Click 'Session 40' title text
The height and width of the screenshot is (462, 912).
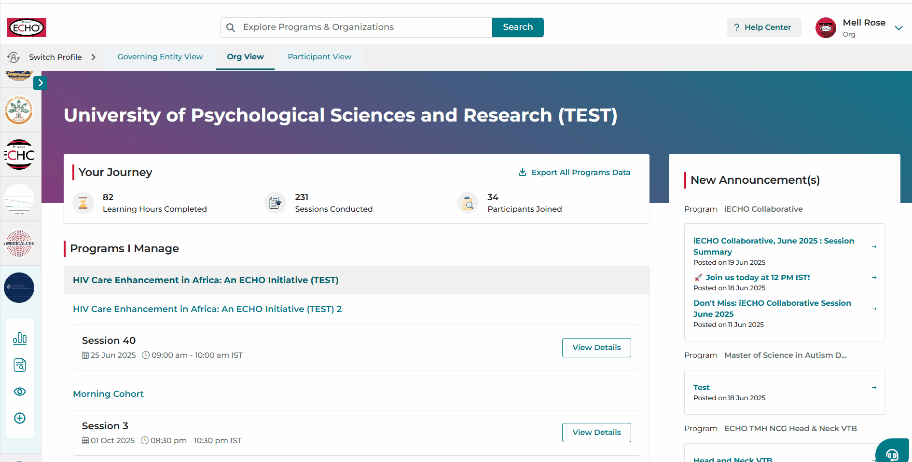pos(109,341)
